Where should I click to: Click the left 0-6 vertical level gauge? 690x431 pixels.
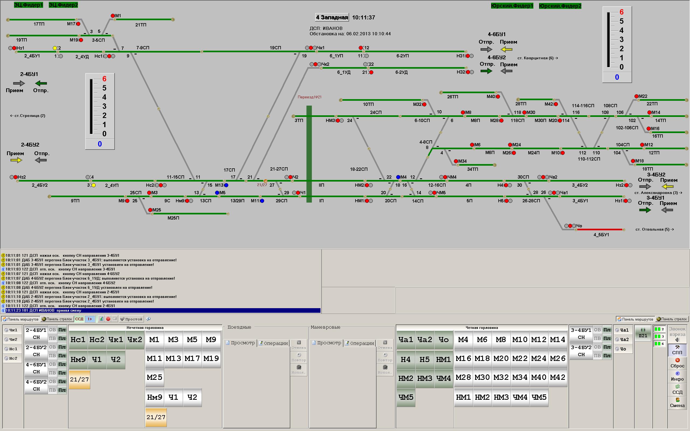point(100,106)
